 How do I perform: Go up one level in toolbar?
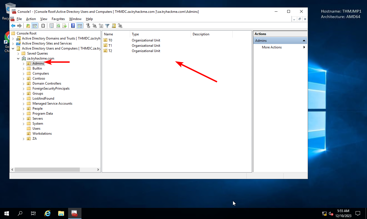coord(28,26)
